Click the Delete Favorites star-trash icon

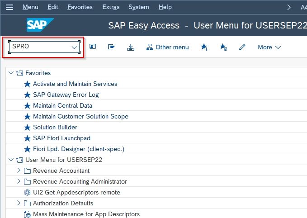(x=223, y=47)
